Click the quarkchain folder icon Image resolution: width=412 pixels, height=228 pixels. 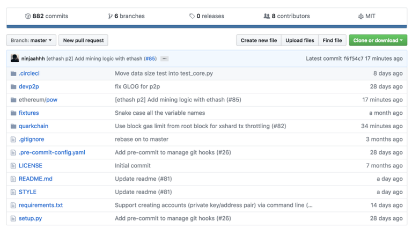coord(13,126)
